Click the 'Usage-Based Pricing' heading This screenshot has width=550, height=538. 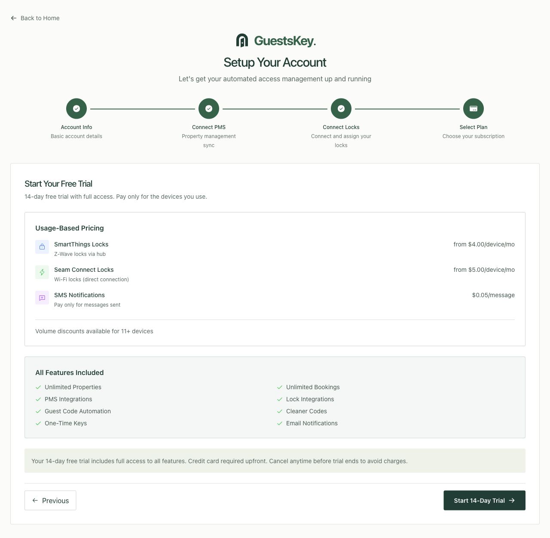(x=70, y=228)
